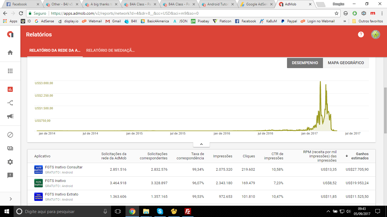Screen dimensions: 387x217
Task: Open the AdMob Home icon in sidebar
Action: 10,53
